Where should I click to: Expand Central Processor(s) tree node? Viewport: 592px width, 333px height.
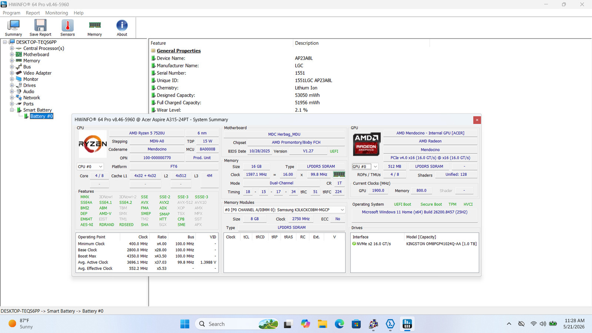(12, 48)
